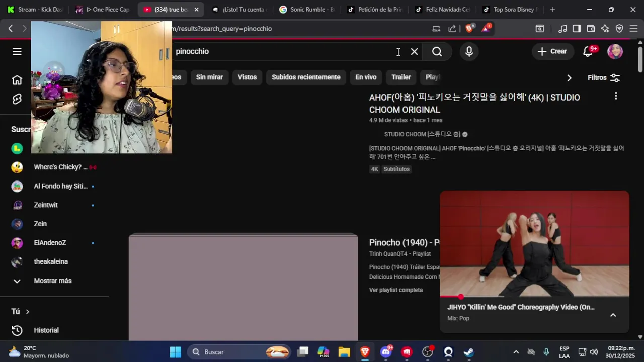644x362 pixels.
Task: Open the 'ElAndenoZ' subscription channel
Action: (x=50, y=243)
